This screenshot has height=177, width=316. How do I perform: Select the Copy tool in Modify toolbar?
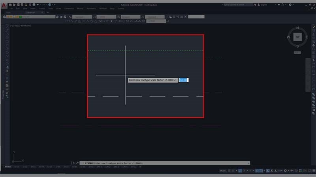click(314, 31)
